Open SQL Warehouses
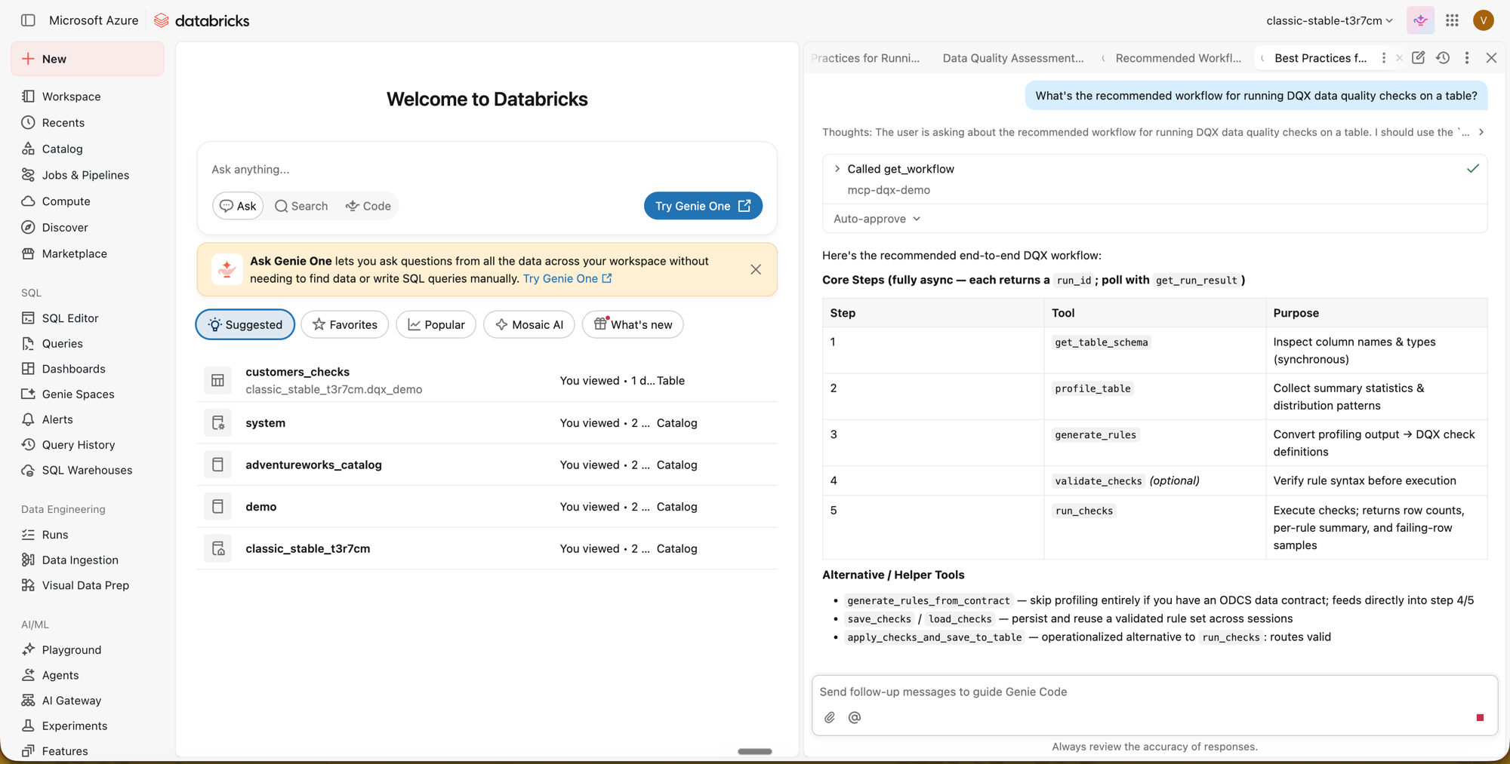This screenshot has height=764, width=1510. click(x=87, y=470)
